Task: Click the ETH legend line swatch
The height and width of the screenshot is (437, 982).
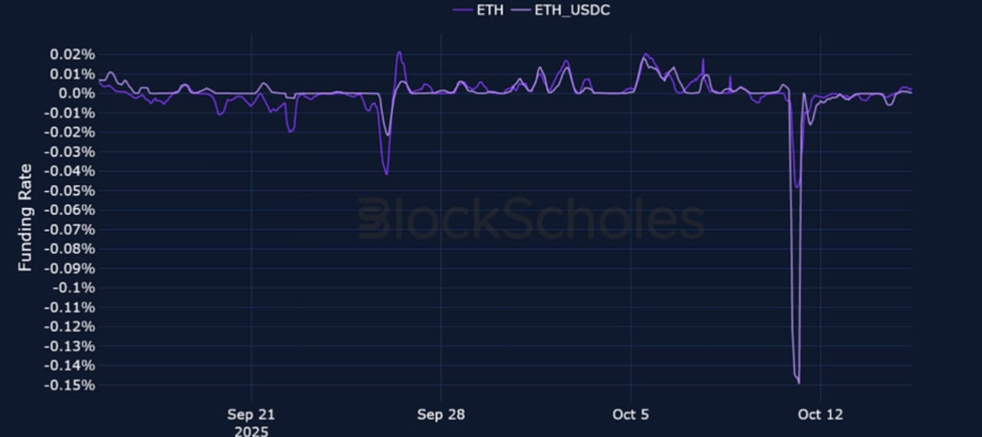Action: point(462,10)
